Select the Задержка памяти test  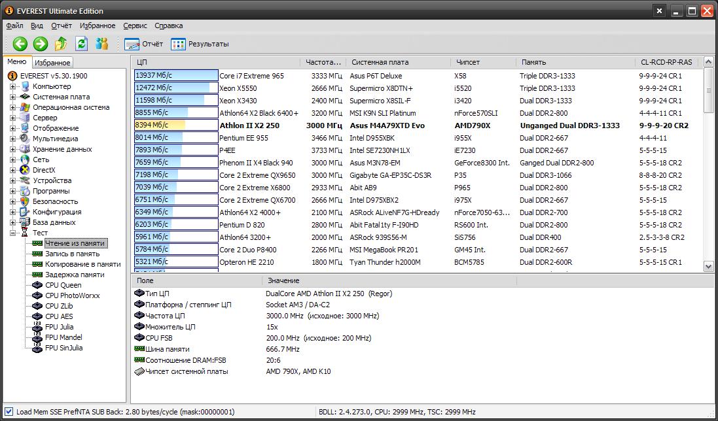75,275
